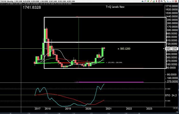The height and width of the screenshot is (114, 179).
Task: Select the orange pencil drawing tool
Action: click(x=151, y=1)
